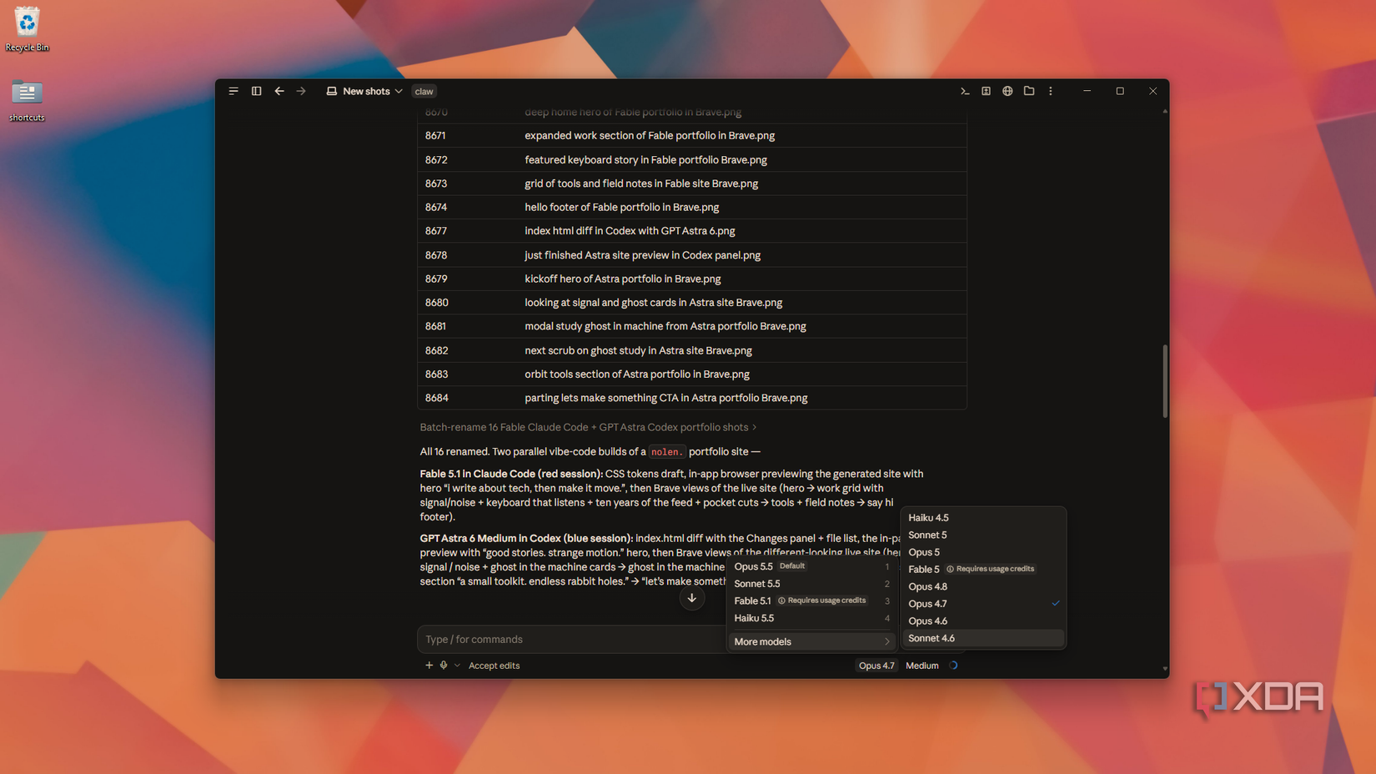This screenshot has height=774, width=1376.
Task: Click the download panel icon in title bar
Action: point(986,91)
